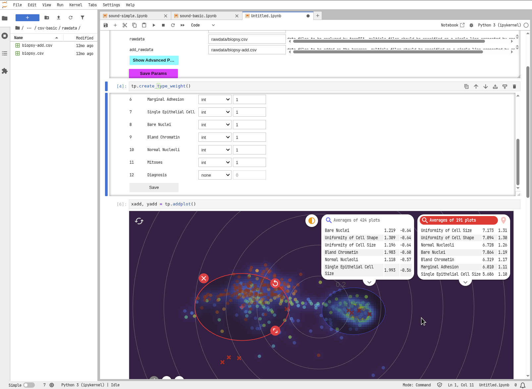Run the selected cell
532x389 pixels.
coord(154,25)
